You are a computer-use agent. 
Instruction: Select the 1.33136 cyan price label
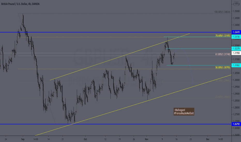(x=236, y=37)
